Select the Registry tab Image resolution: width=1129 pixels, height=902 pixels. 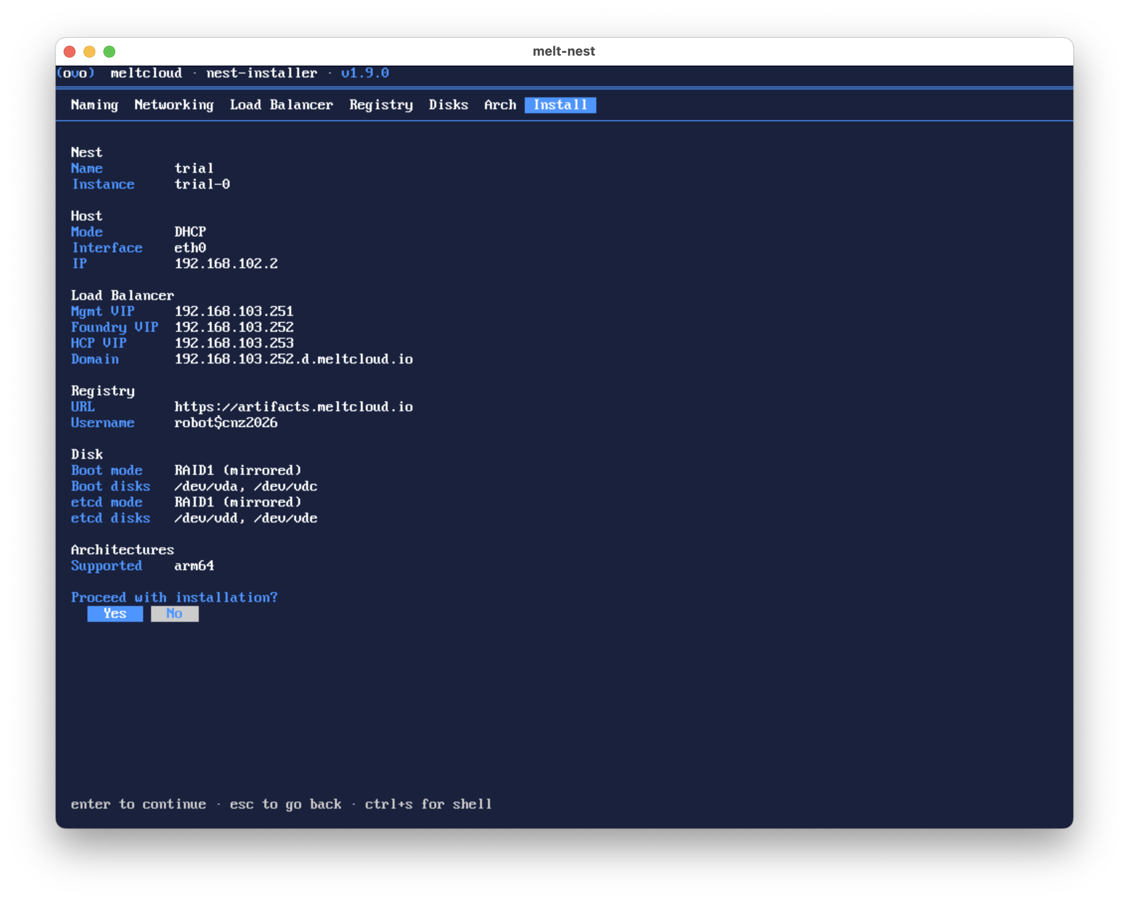(x=381, y=105)
